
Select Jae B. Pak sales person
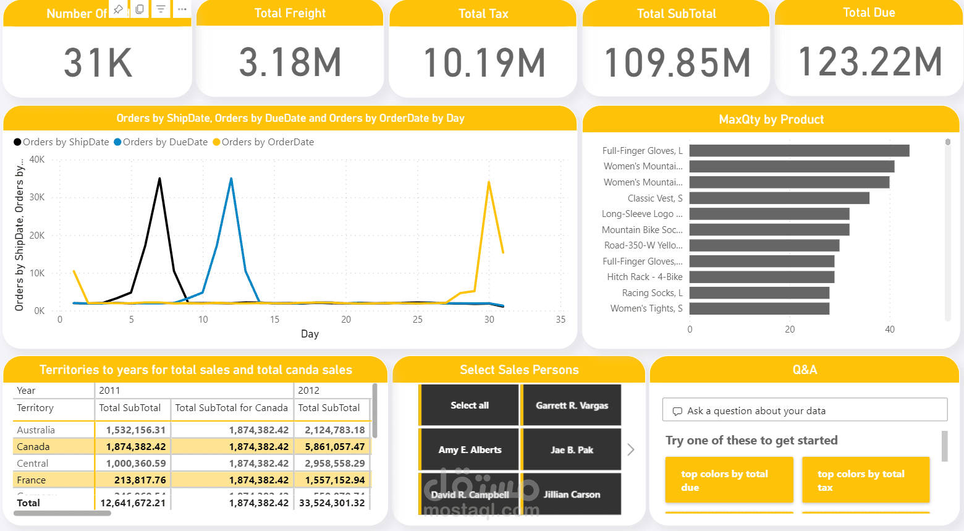(571, 449)
